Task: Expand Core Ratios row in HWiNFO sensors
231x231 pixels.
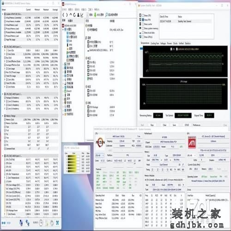Action: 5,87
